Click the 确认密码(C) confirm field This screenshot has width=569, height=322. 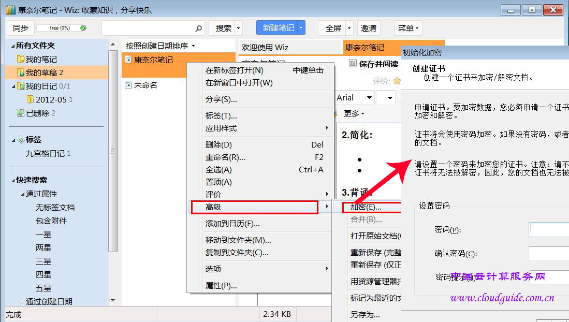point(549,253)
